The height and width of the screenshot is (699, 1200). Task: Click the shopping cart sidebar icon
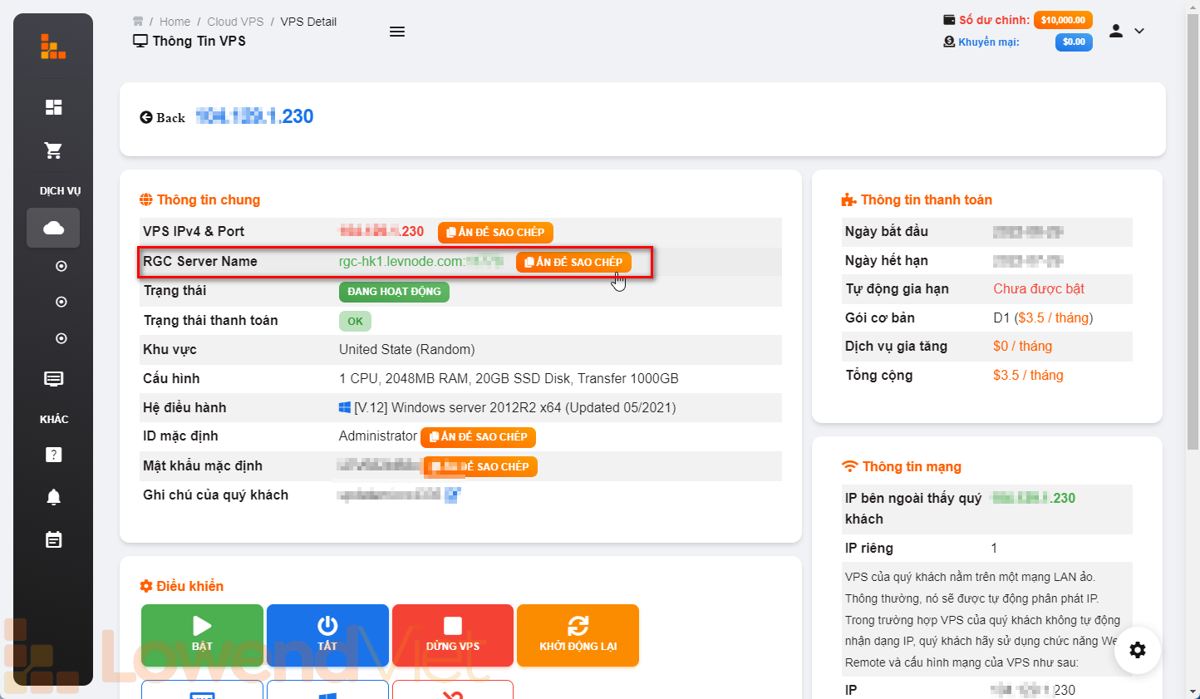click(x=53, y=150)
